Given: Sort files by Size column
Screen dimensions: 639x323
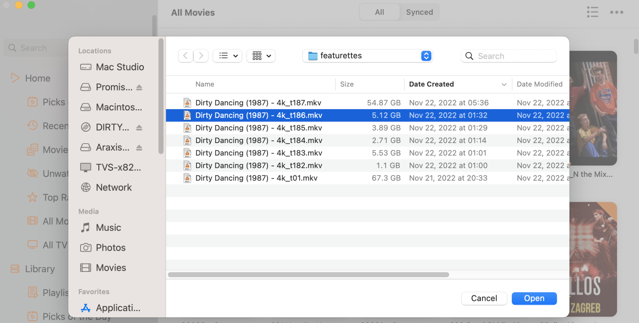Looking at the screenshot, I should (347, 84).
